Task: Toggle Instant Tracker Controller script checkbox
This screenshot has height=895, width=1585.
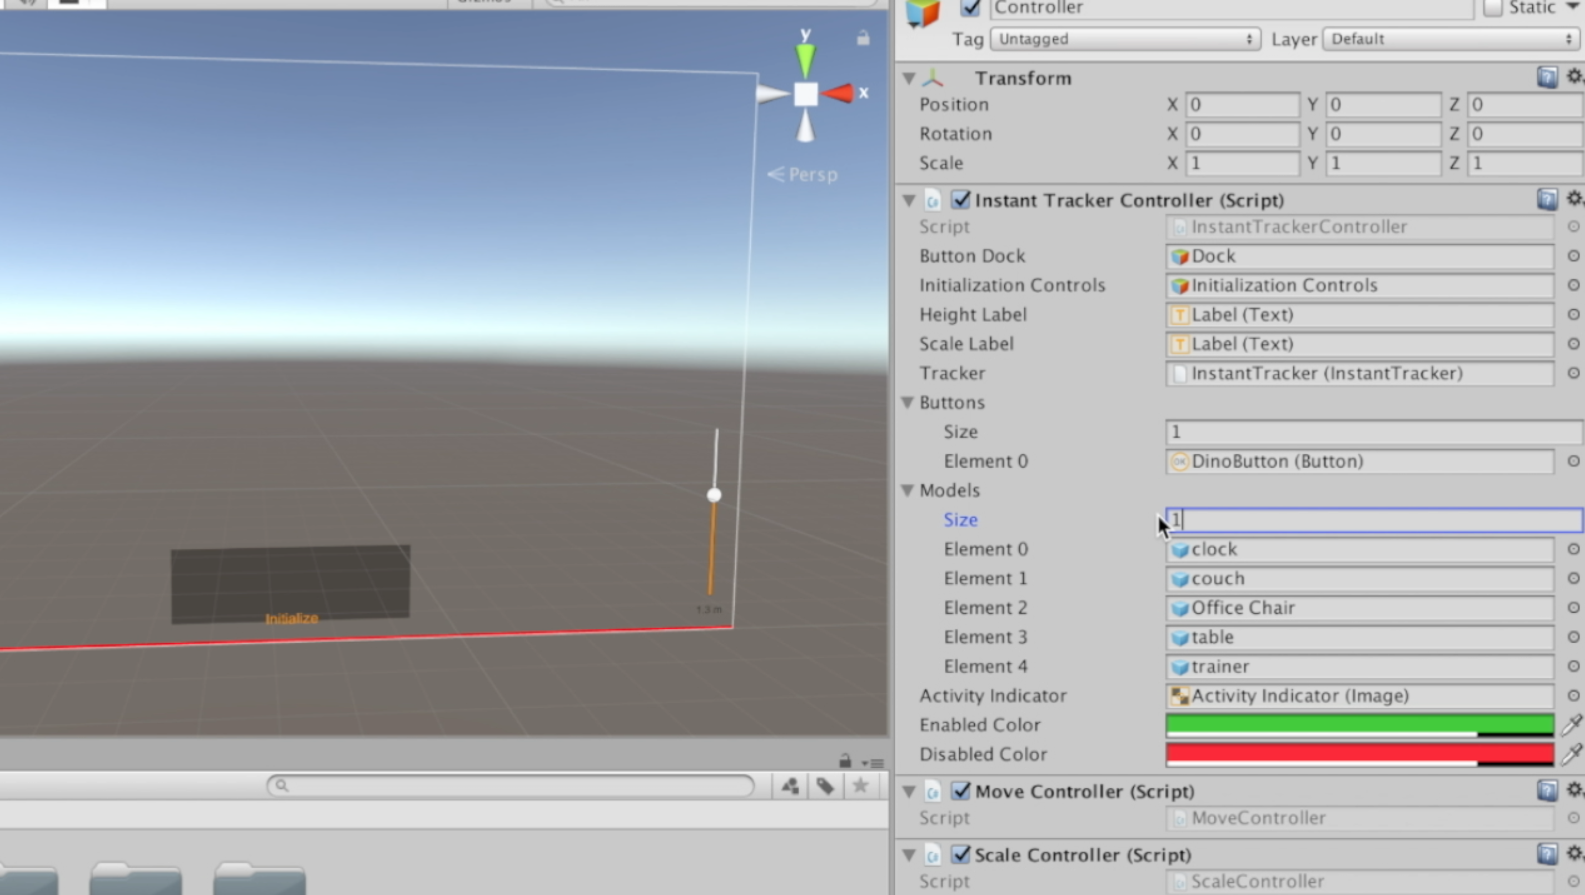Action: click(x=960, y=200)
